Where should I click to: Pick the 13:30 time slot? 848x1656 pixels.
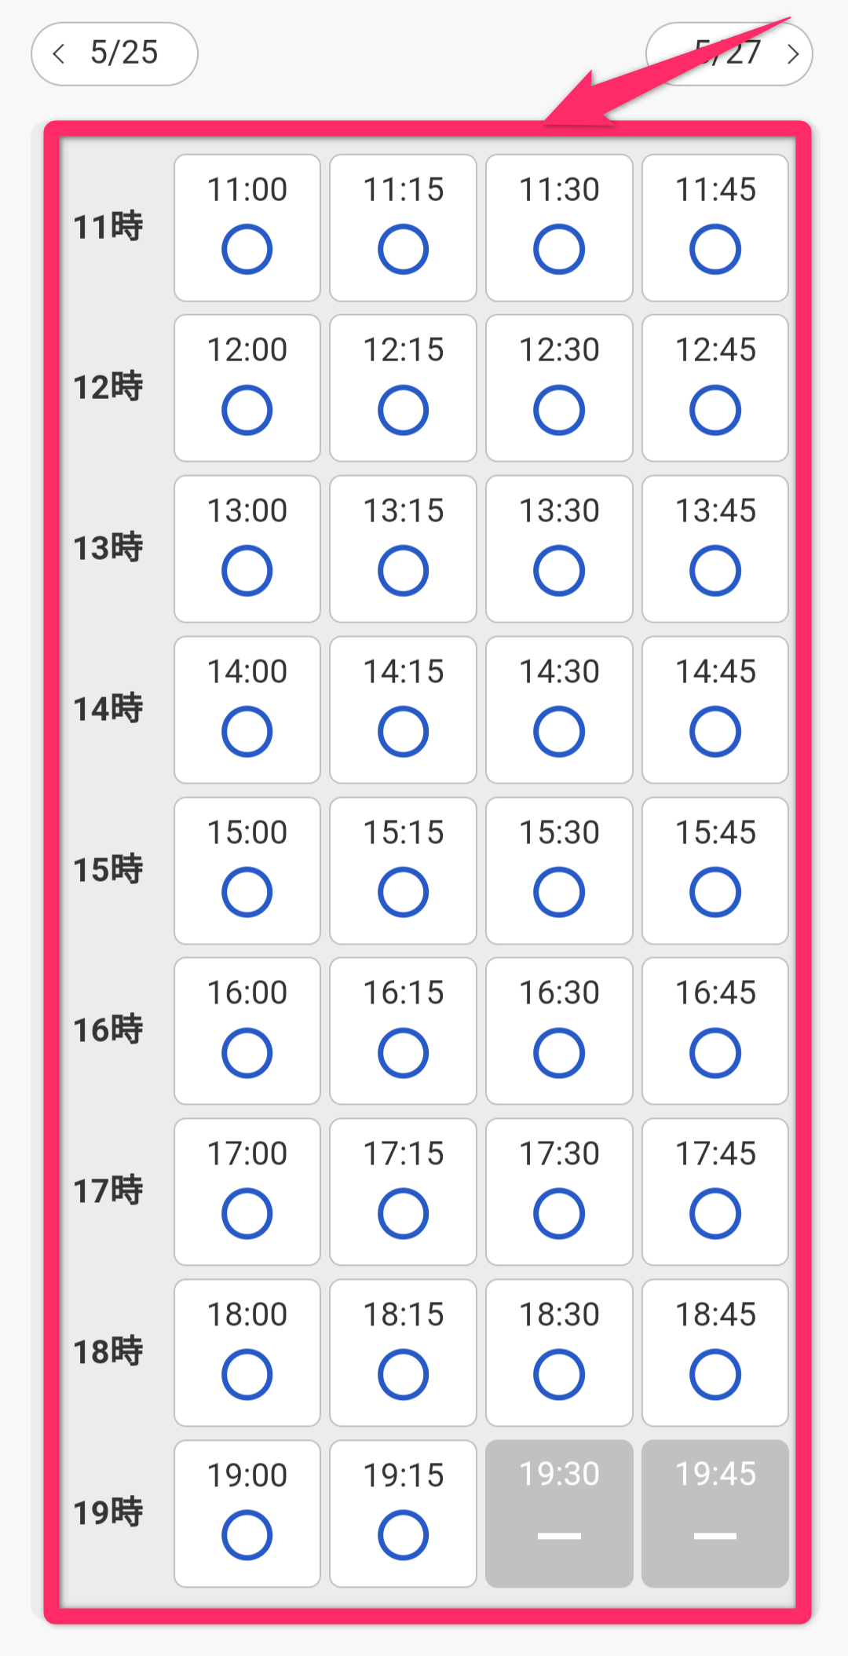559,549
